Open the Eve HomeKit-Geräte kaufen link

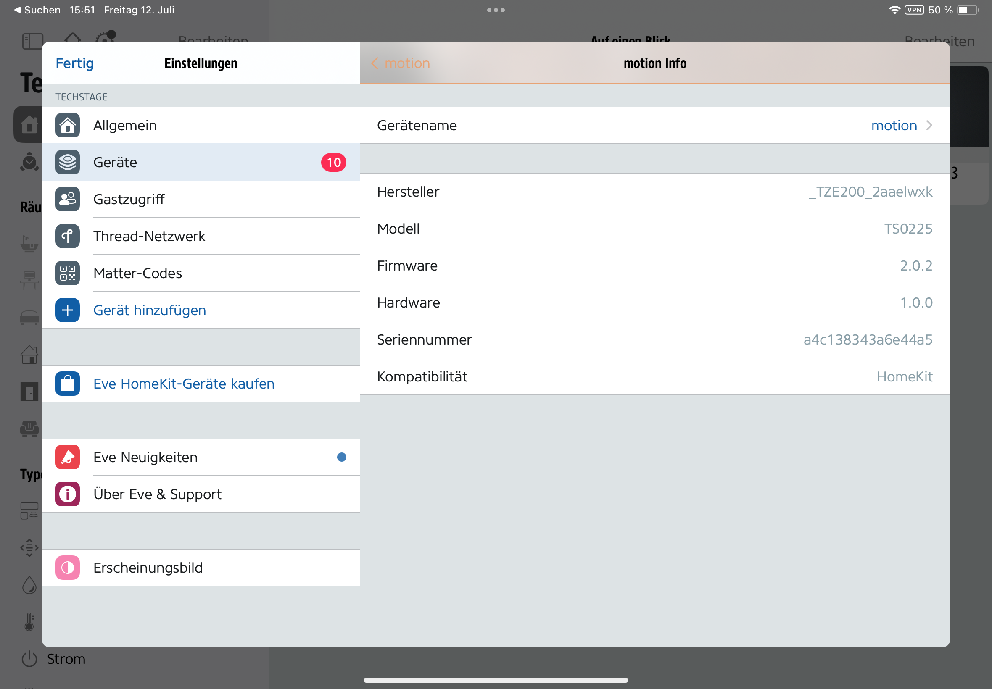click(184, 383)
